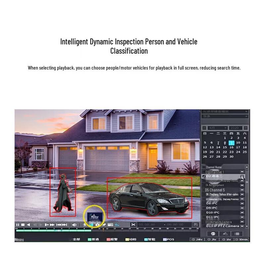
Task: Tick the checkbox next to D1 Channel 1
Action: click(x=204, y=172)
